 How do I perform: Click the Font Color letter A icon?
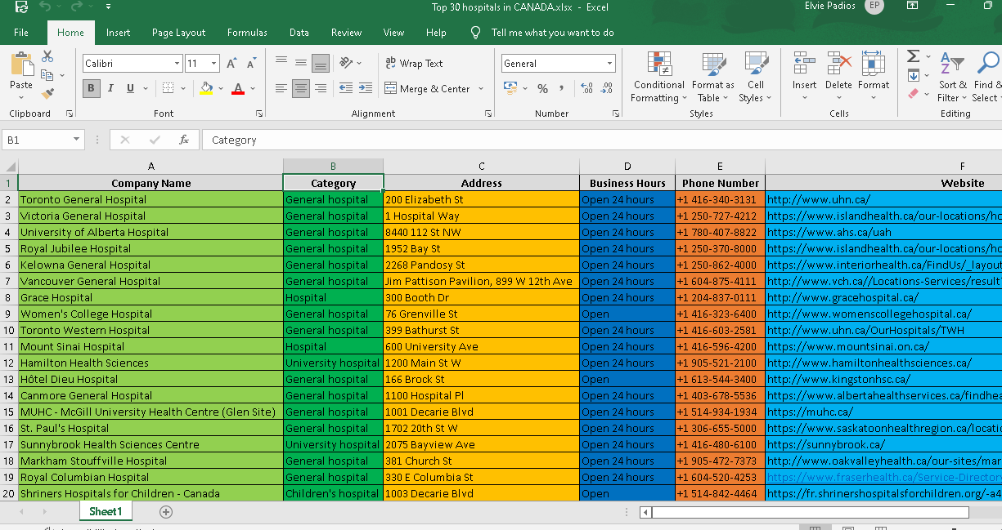pos(238,88)
